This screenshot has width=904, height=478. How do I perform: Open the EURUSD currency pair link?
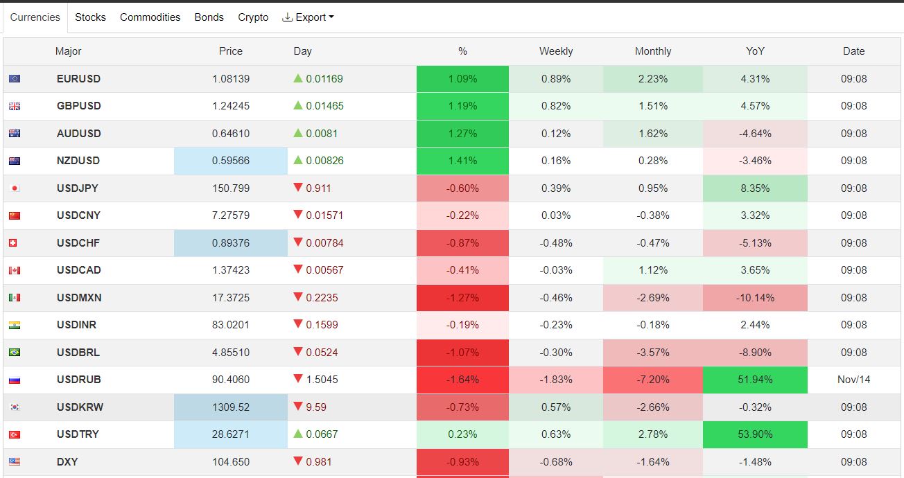coord(78,79)
